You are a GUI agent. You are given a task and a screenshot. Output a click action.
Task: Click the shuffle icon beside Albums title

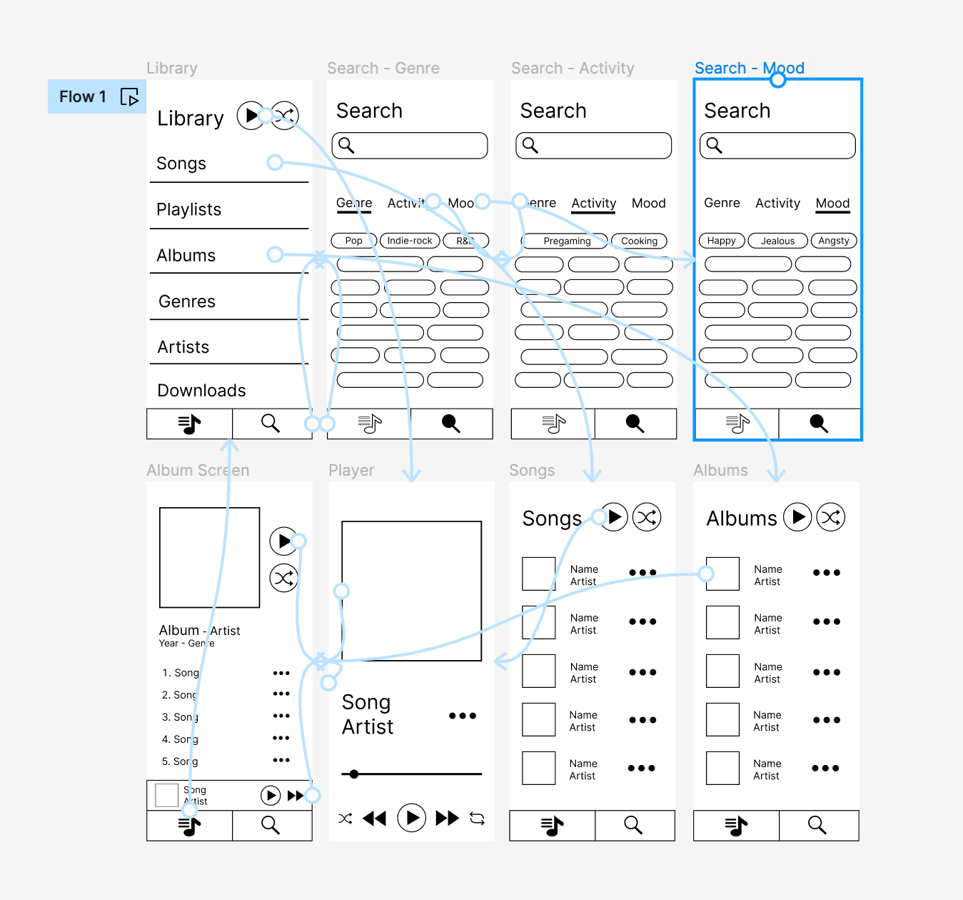point(831,517)
